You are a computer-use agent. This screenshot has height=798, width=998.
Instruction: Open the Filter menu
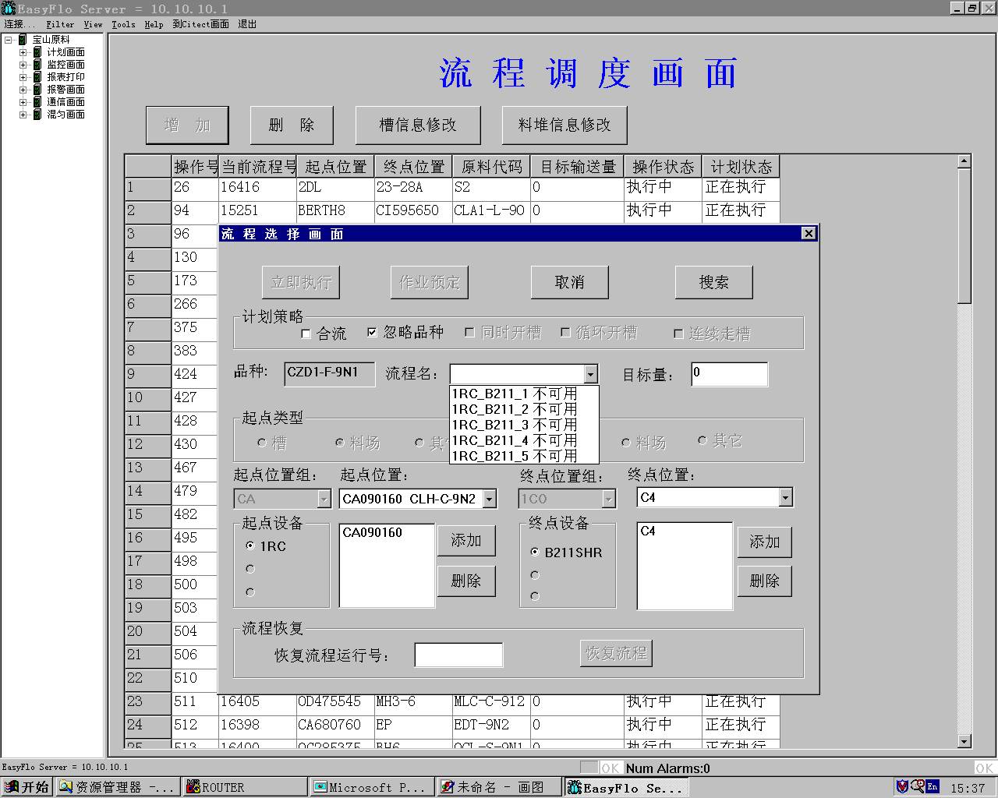pyautogui.click(x=60, y=24)
